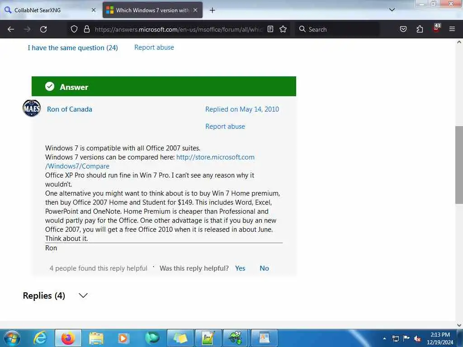Screen dimensions: 463x347
Task: Open the green notepad pencil taskbar icon
Action: (208, 338)
